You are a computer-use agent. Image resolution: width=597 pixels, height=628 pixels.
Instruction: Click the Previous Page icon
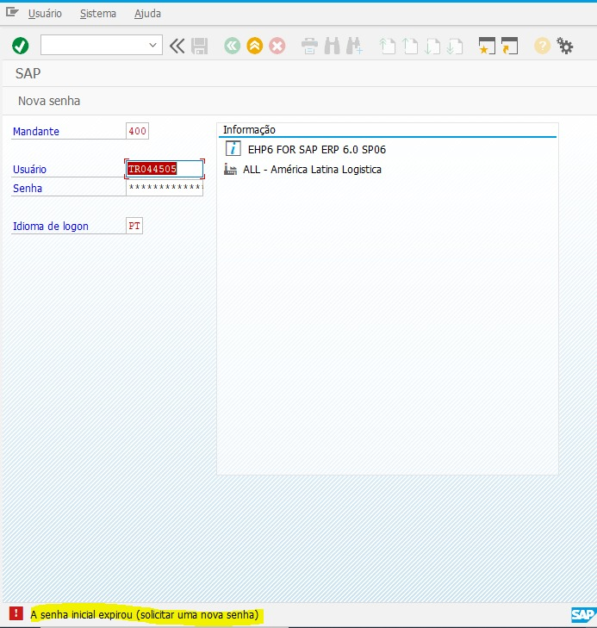tap(410, 46)
